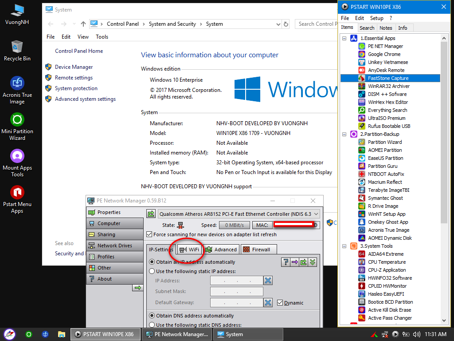Open Recycle Bin desktop icon
Image resolution: width=454 pixels, height=341 pixels.
(x=17, y=51)
